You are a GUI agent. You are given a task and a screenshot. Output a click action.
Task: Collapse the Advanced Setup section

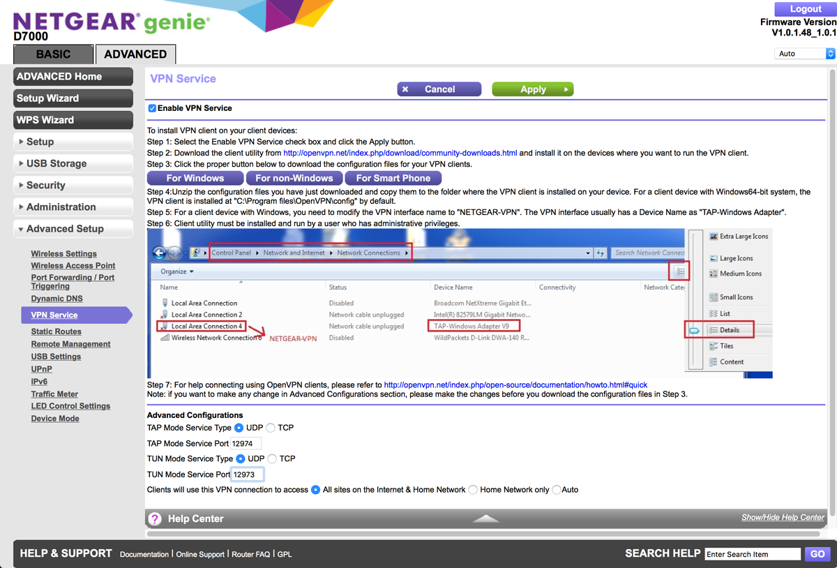click(x=73, y=228)
